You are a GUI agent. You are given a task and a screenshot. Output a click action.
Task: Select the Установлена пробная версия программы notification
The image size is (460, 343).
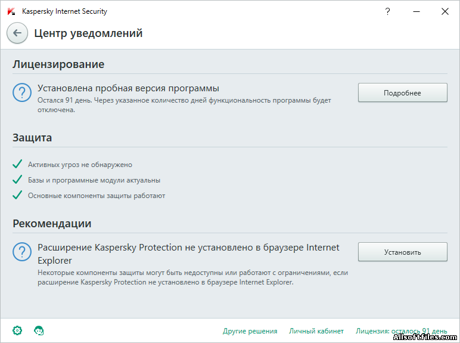click(128, 88)
